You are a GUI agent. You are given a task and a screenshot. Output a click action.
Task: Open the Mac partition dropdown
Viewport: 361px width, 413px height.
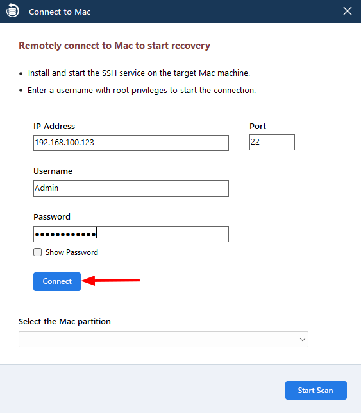click(x=164, y=340)
